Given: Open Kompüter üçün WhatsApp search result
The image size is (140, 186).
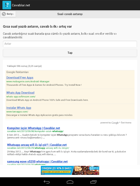Looking at the screenshot, I should point(34,128).
